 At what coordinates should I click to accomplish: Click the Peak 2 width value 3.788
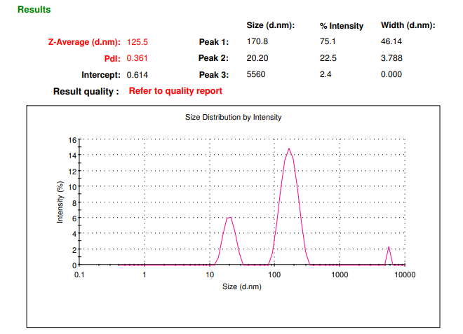click(x=391, y=58)
